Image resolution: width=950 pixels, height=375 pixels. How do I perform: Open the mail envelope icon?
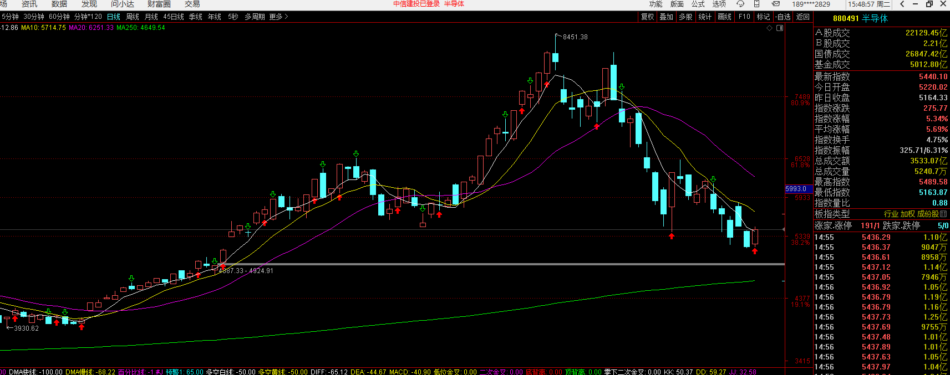(776, 4)
